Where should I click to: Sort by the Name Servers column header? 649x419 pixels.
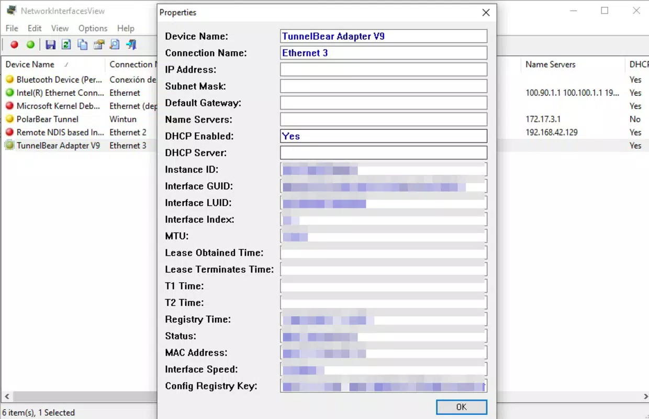pyautogui.click(x=572, y=64)
